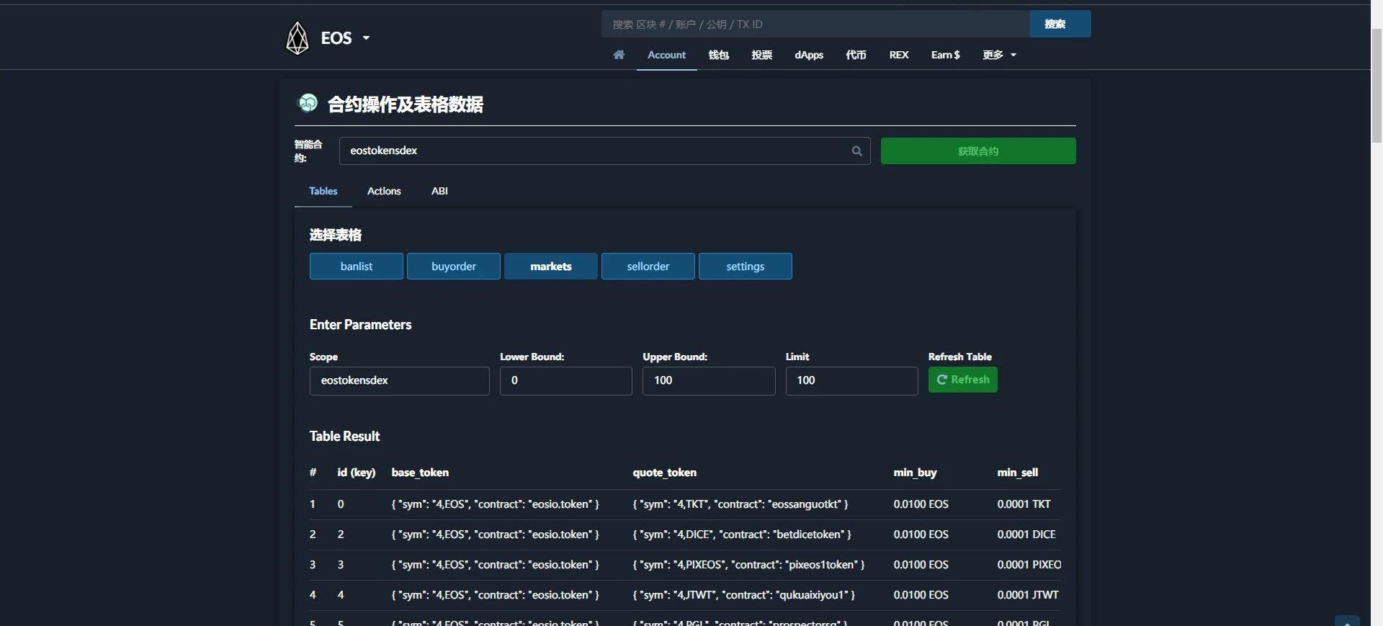Select the banlist table
This screenshot has height=626, width=1383.
356,267
